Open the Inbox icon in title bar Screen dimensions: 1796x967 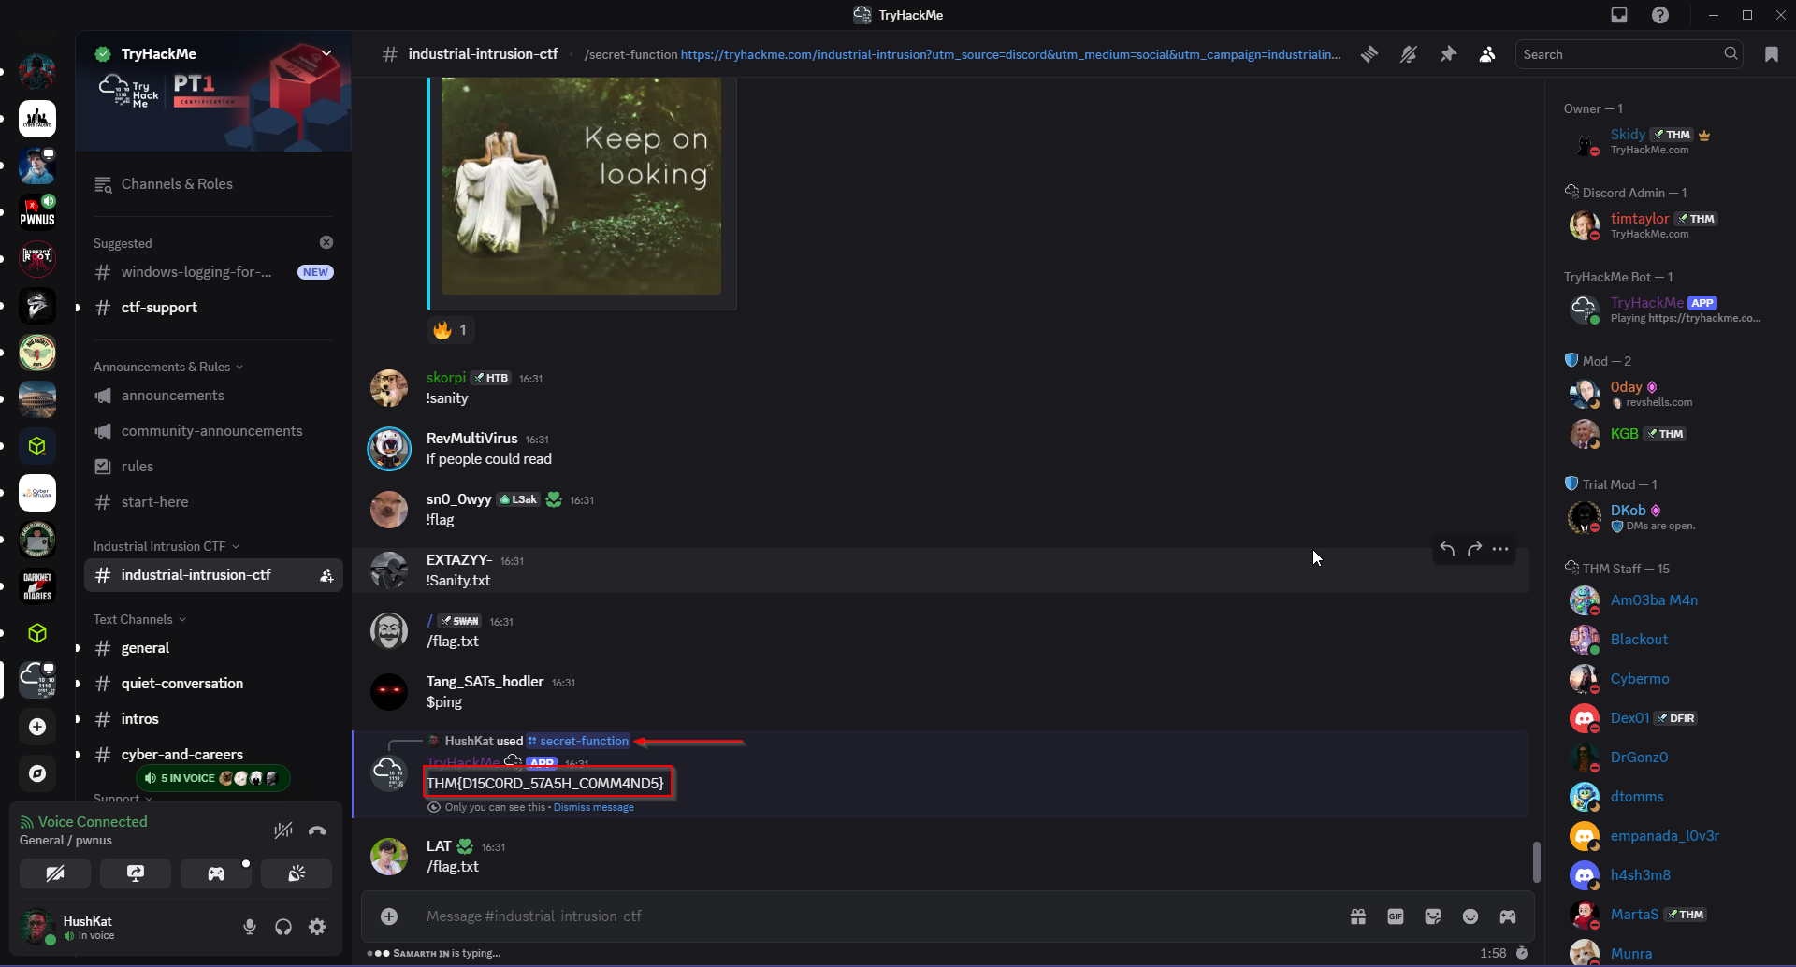[1619, 15]
